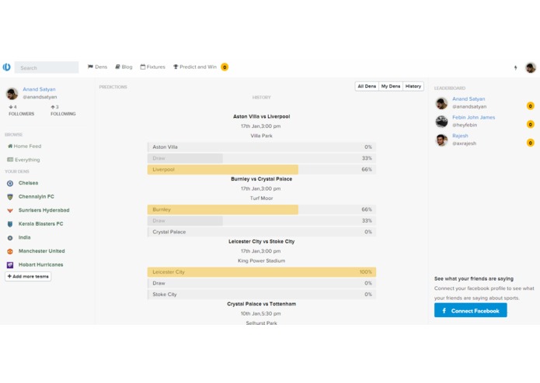This screenshot has width=540, height=383.
Task: Open the Blog menu item
Action: (124, 67)
